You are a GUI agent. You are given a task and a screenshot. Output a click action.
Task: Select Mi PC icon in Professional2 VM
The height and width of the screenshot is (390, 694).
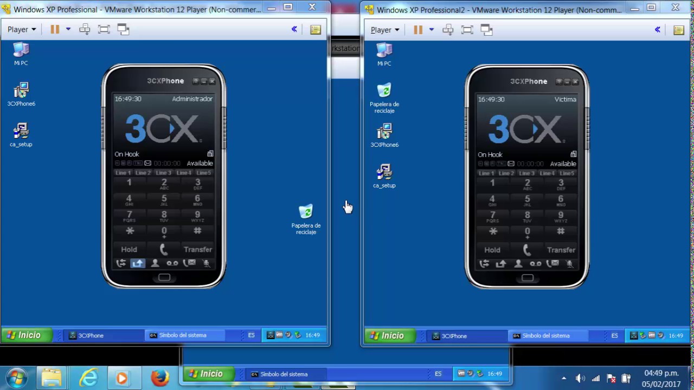coord(384,54)
